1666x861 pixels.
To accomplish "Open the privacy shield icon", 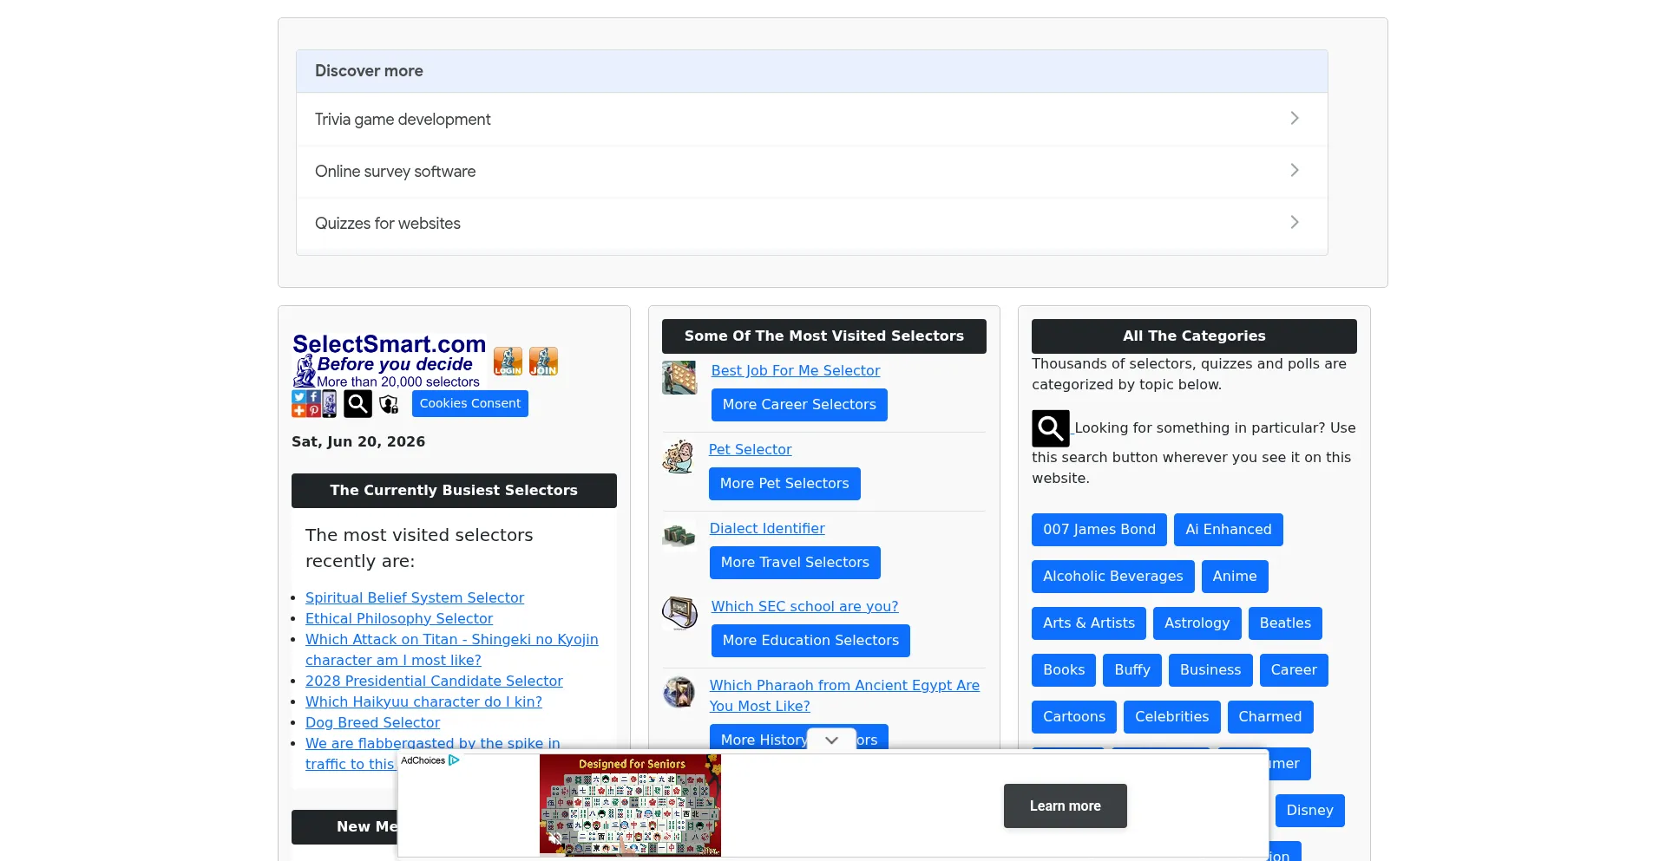I will tap(389, 404).
